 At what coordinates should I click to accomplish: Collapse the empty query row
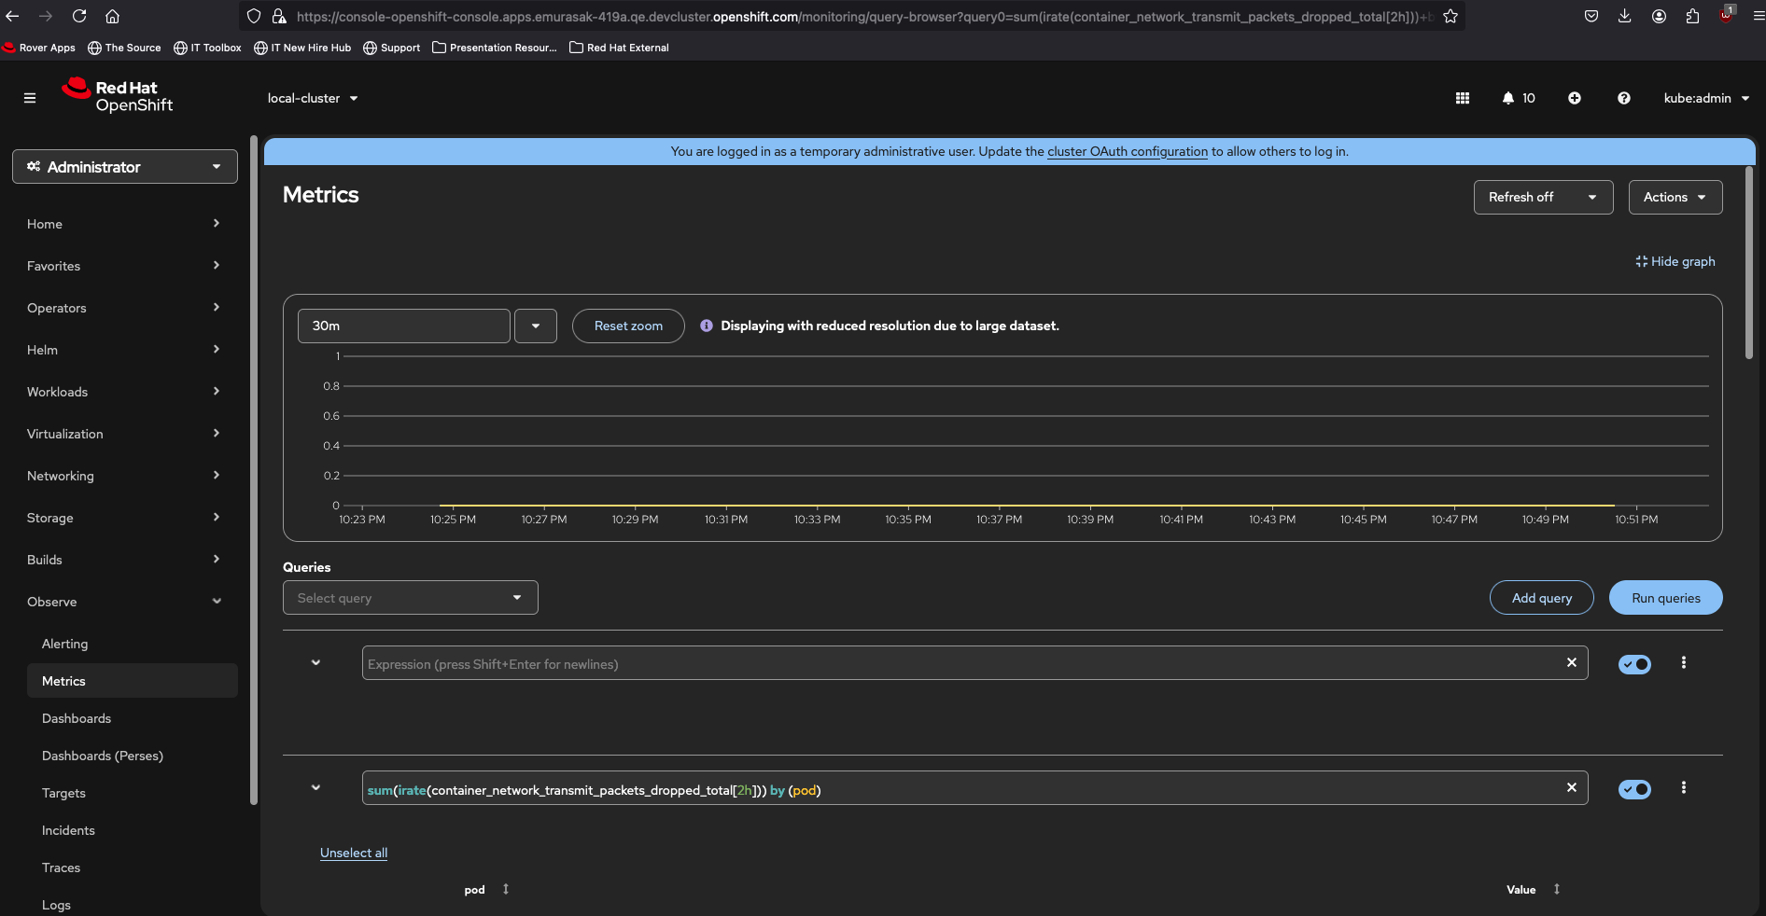(x=315, y=662)
